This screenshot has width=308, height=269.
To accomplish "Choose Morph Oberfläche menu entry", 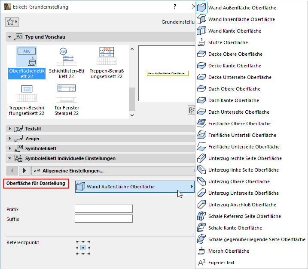I will click(x=251, y=251).
